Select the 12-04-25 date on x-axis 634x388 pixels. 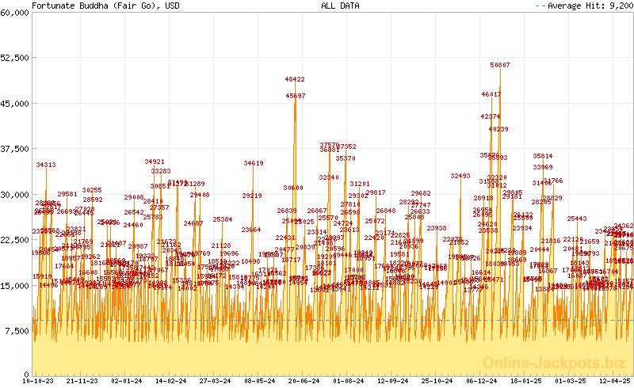(615, 381)
